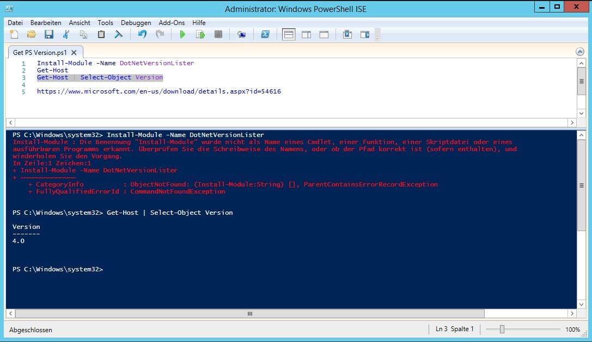This screenshot has height=342, width=592.
Task: Launch PowerShell.exe from the toolbar icon
Action: pos(265,35)
